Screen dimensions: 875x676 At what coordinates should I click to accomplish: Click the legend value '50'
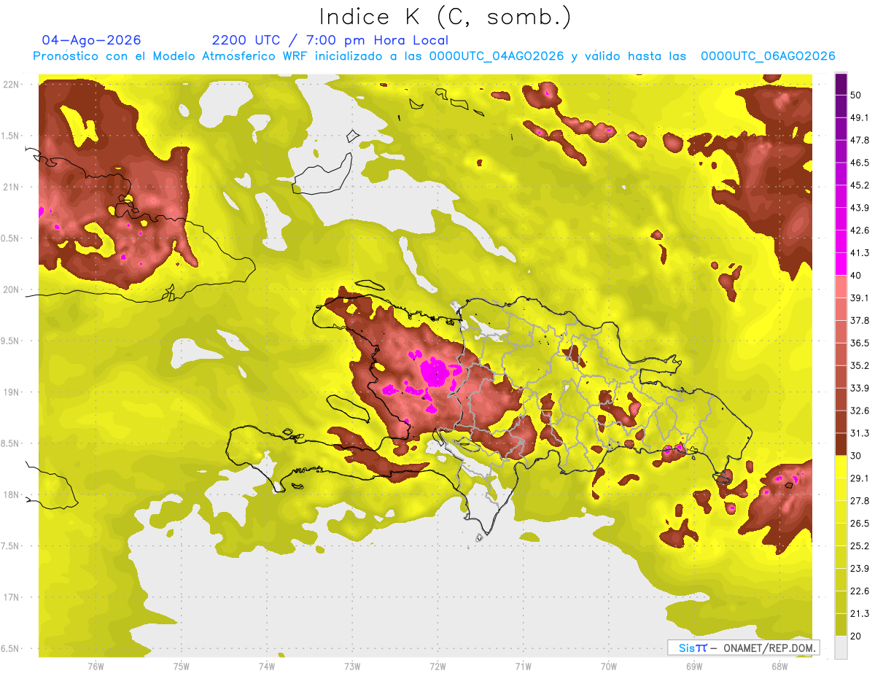[855, 96]
